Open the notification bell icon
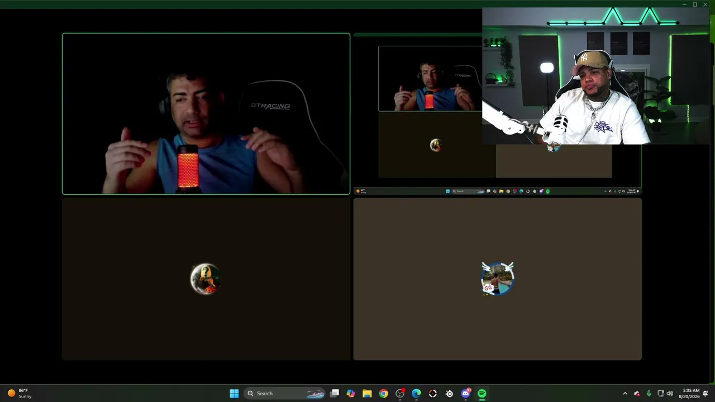Screen dimensions: 715x402 pos(706,394)
